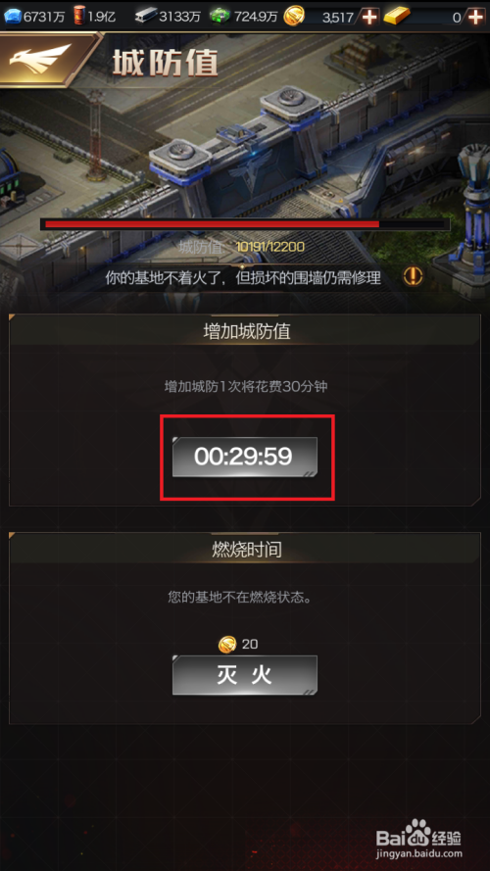Click the steel bars resource icon
Screen dimensions: 490x871
coord(145,17)
